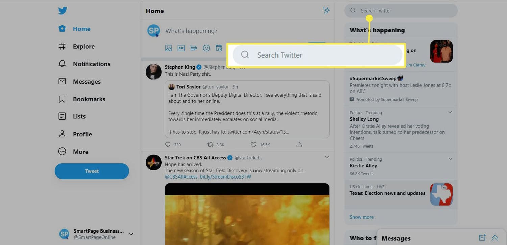Open the bit.ly/StreamDiscoS3TW link
Image resolution: width=507 pixels, height=245 pixels.
[225, 177]
